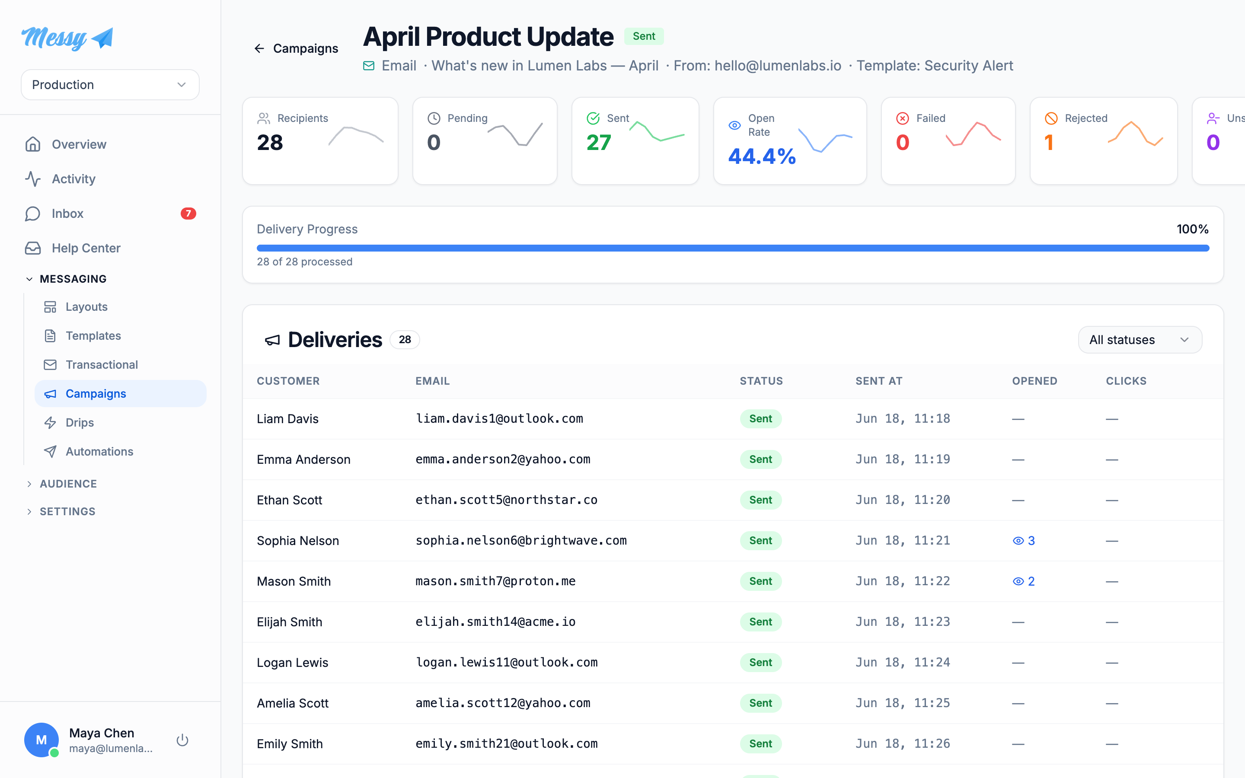Viewport: 1245px width, 778px height.
Task: Click the power icon beside Maya Chen
Action: pyautogui.click(x=182, y=740)
